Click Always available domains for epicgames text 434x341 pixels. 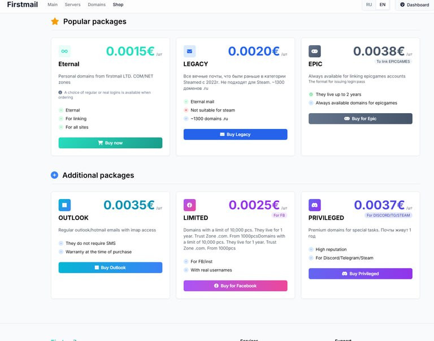[356, 103]
